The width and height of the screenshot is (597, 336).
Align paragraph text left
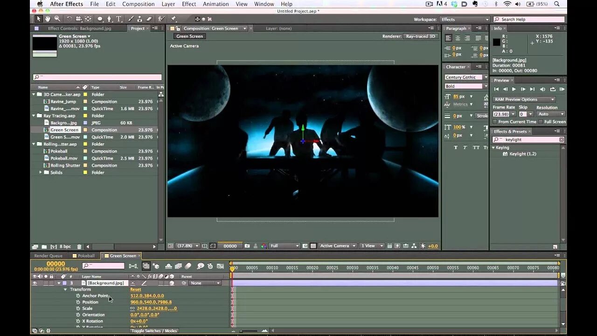[x=448, y=38]
